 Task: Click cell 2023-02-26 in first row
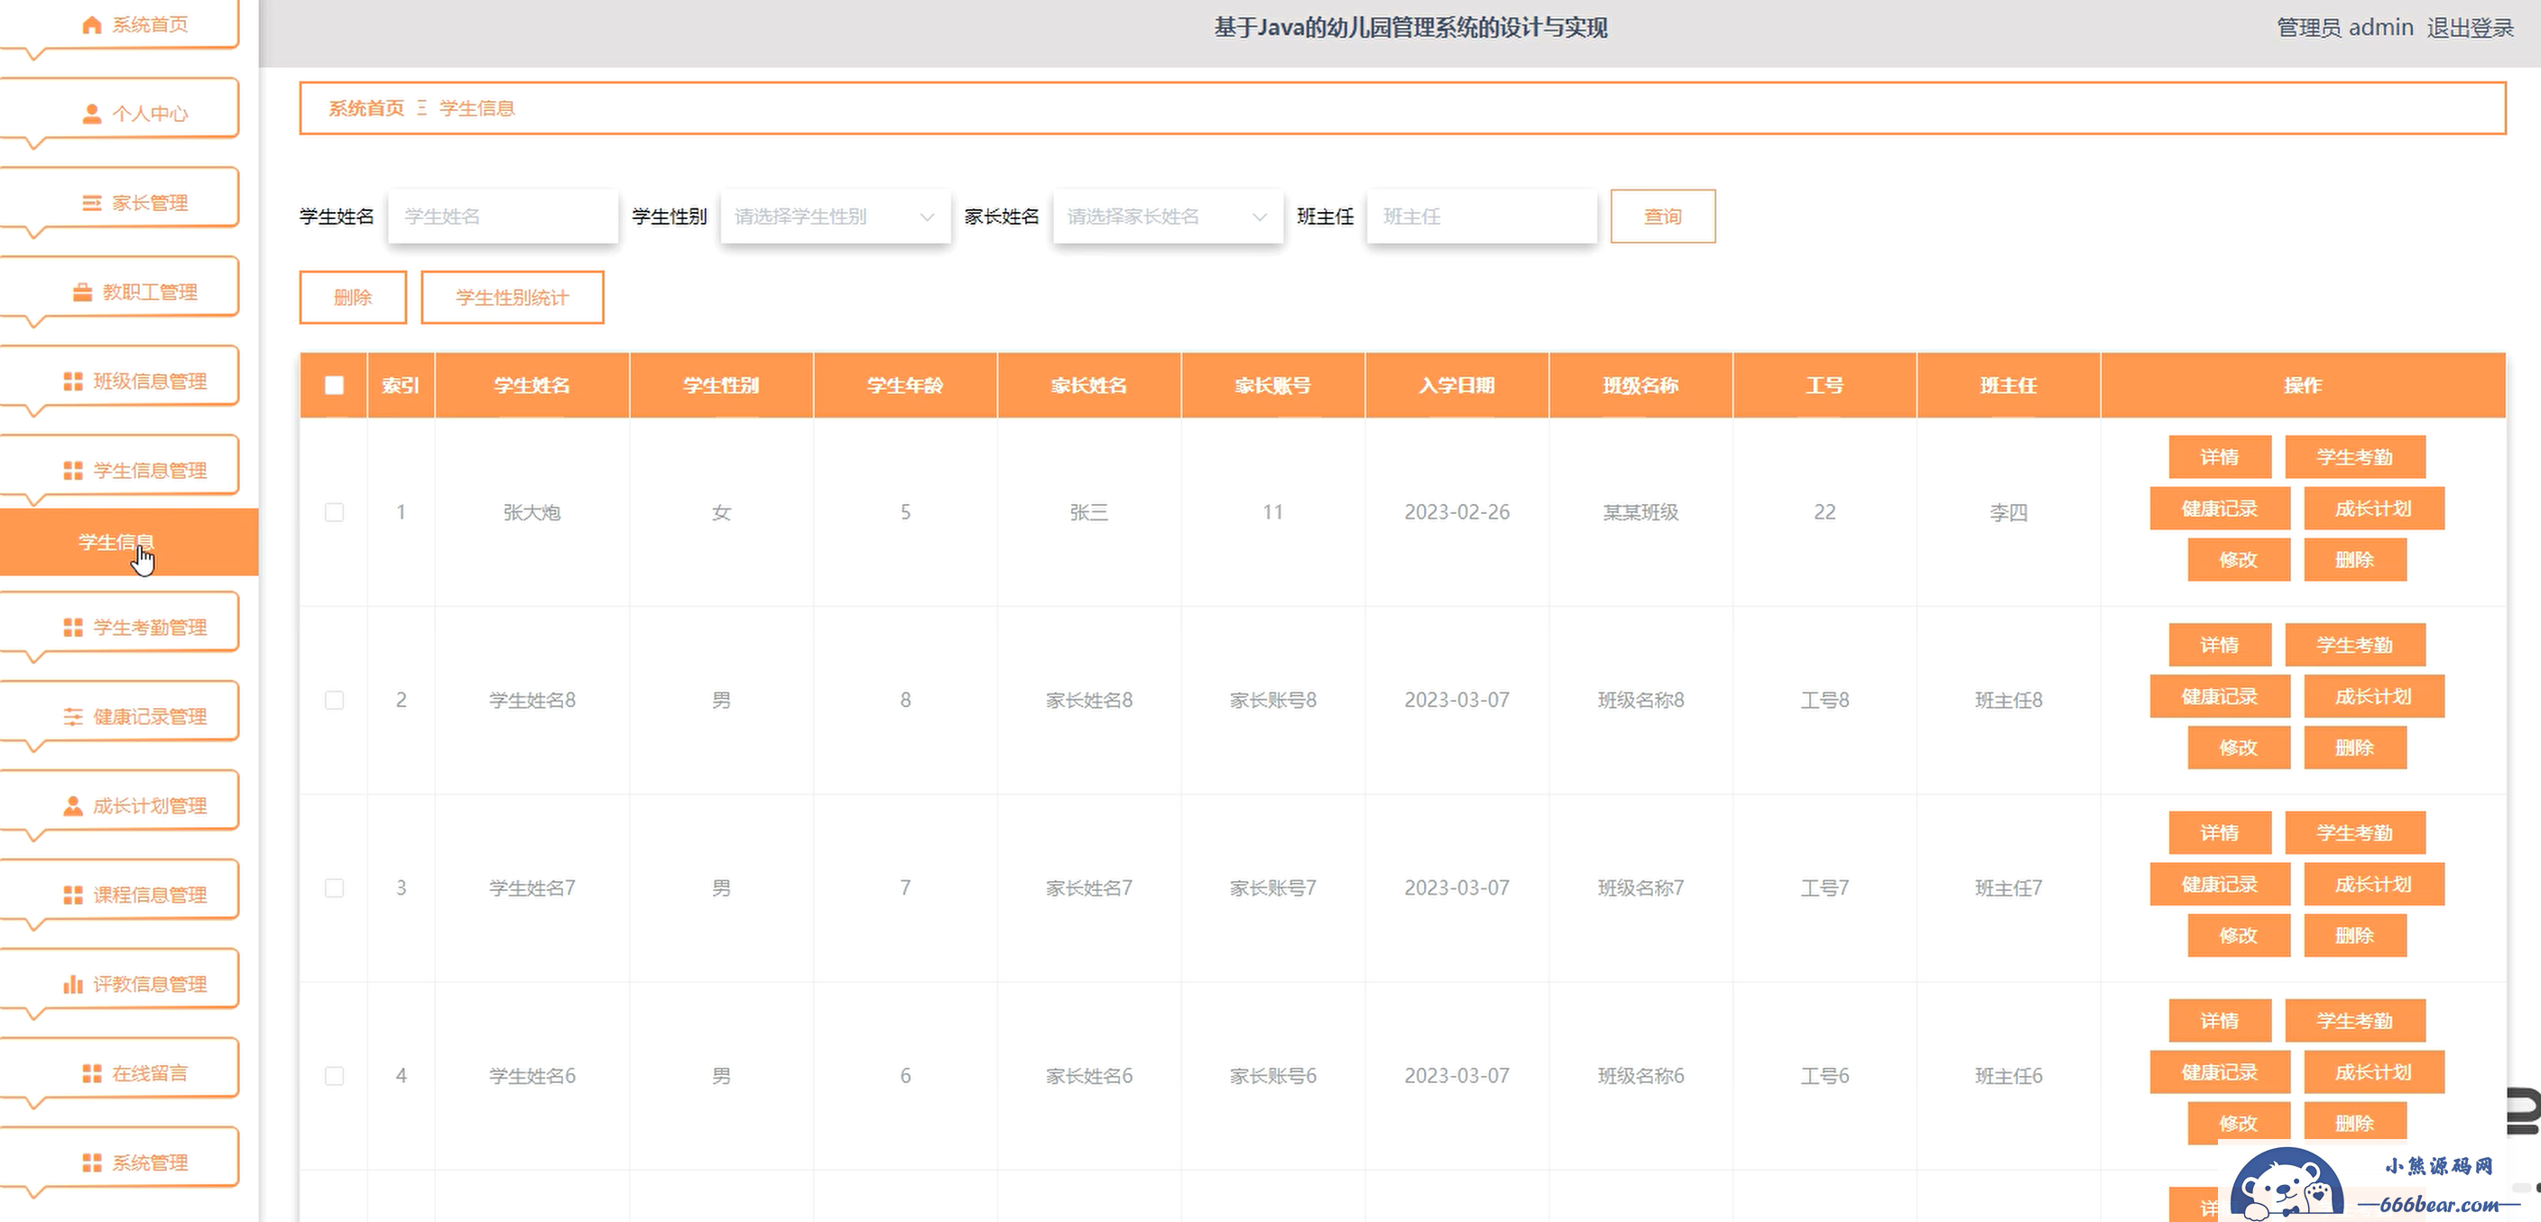[x=1457, y=512]
